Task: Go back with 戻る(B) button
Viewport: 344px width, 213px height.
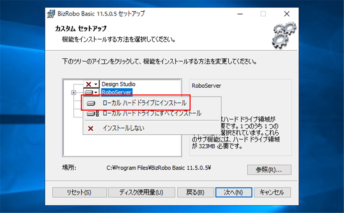Action: click(195, 192)
